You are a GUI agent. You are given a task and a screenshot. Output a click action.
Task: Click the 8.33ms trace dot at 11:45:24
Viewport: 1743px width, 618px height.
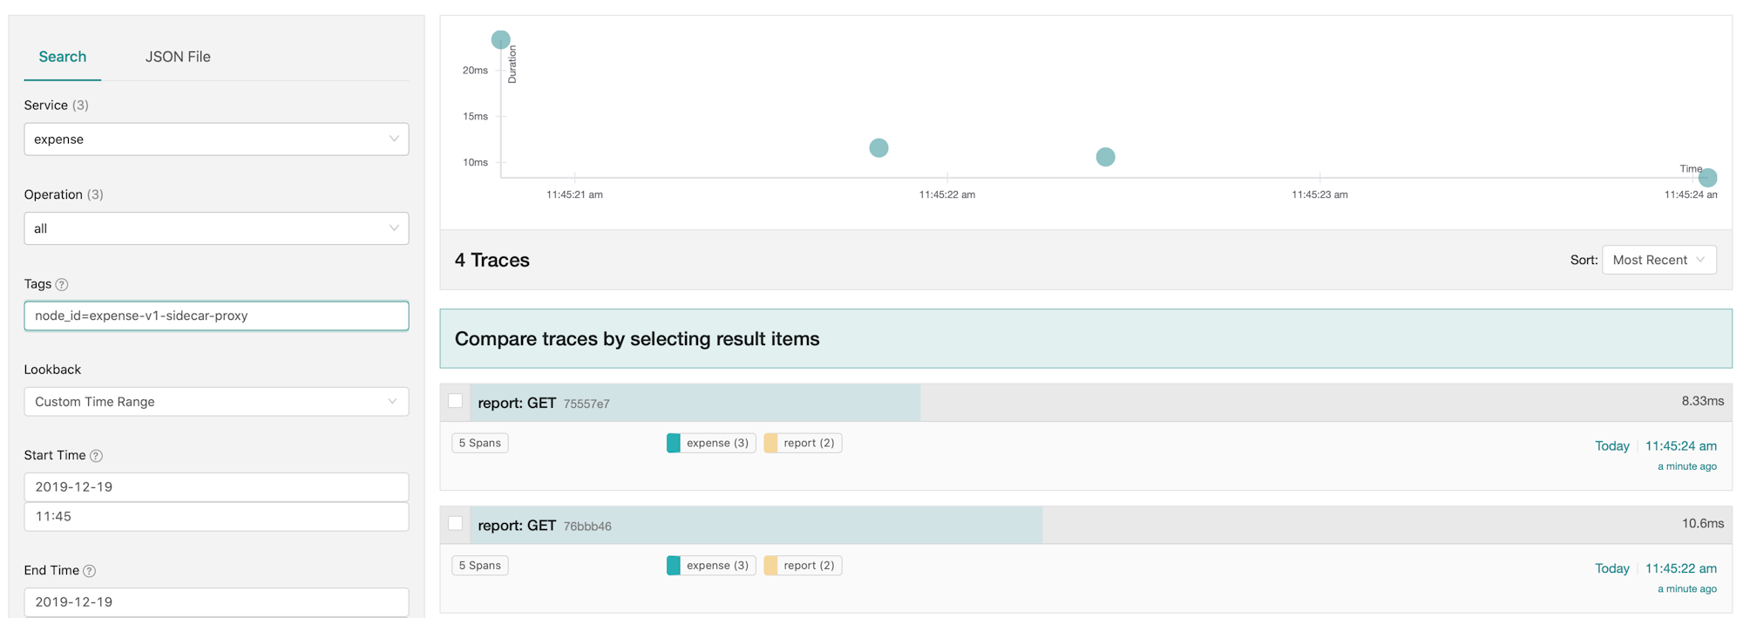click(x=1707, y=178)
